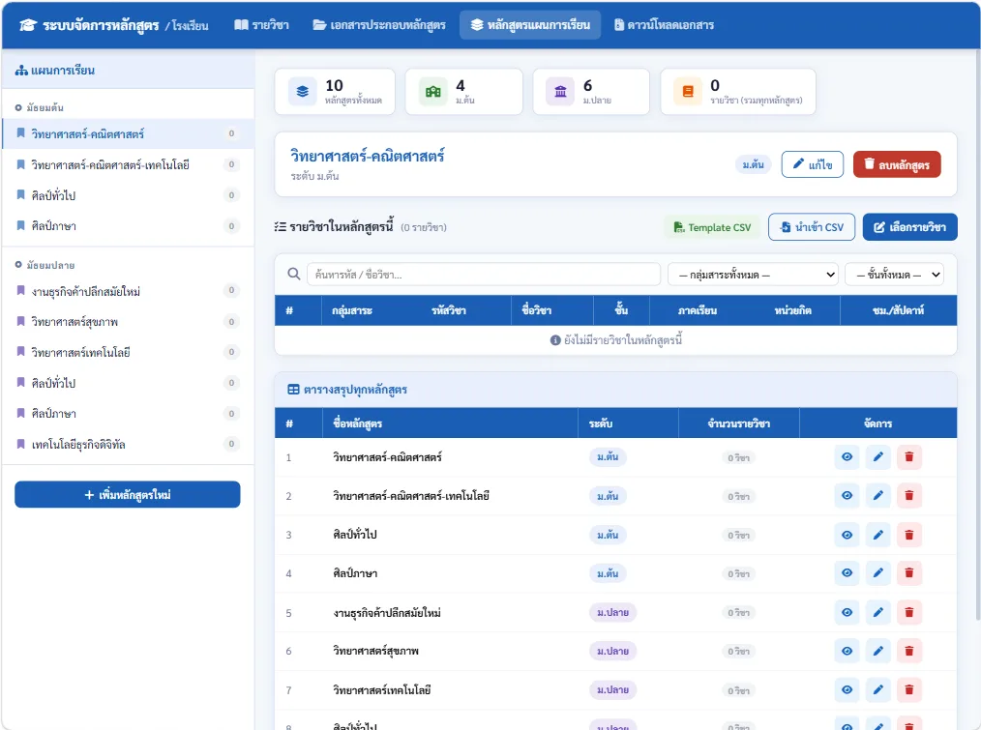The image size is (981, 730).
Task: Click the red trash icon on row 7
Action: tap(909, 690)
